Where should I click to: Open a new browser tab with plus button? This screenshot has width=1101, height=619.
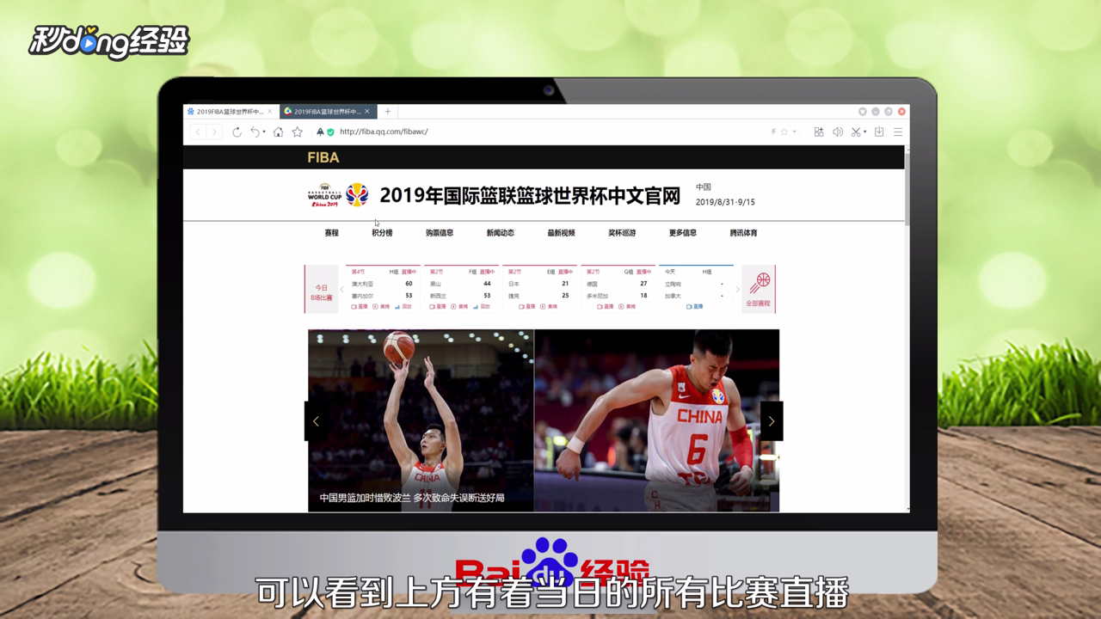pos(388,112)
